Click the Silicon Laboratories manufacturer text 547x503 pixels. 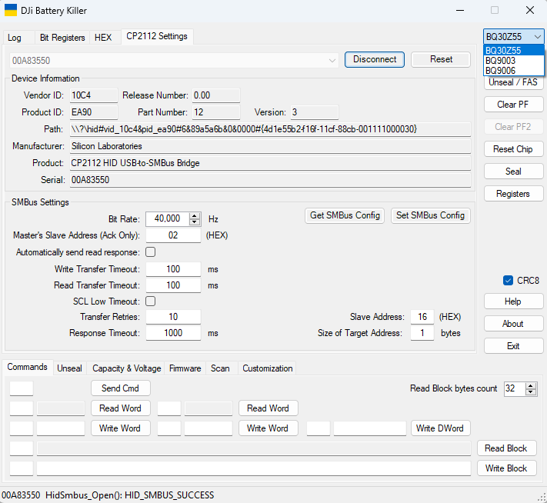click(x=107, y=146)
